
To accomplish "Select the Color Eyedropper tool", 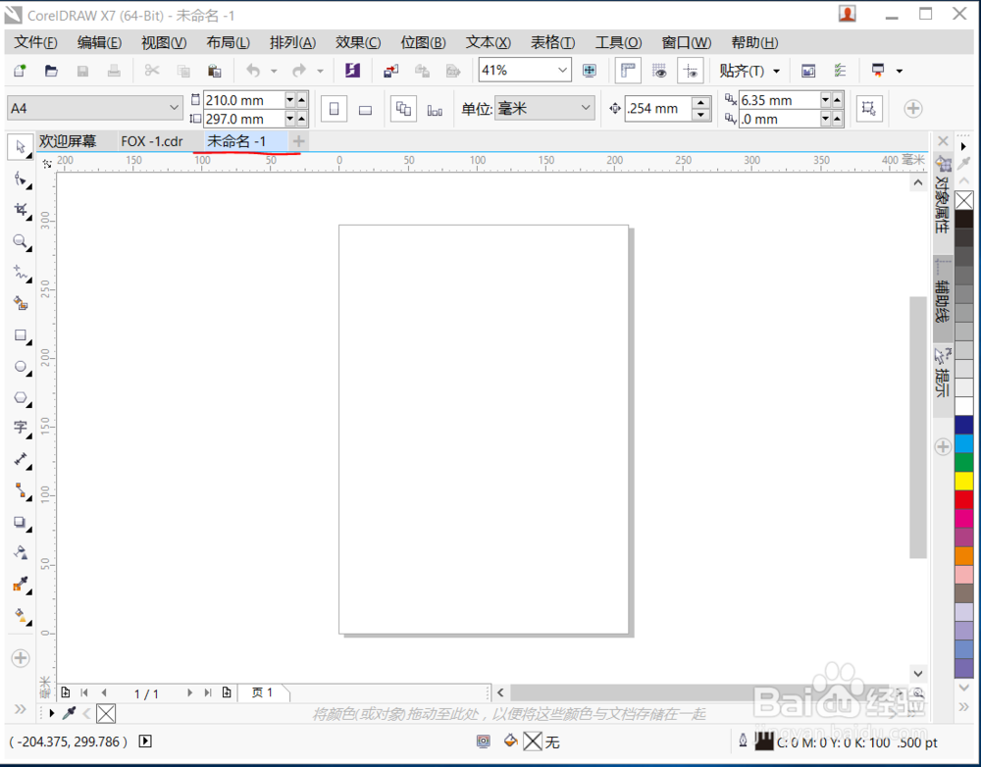I will (x=21, y=585).
